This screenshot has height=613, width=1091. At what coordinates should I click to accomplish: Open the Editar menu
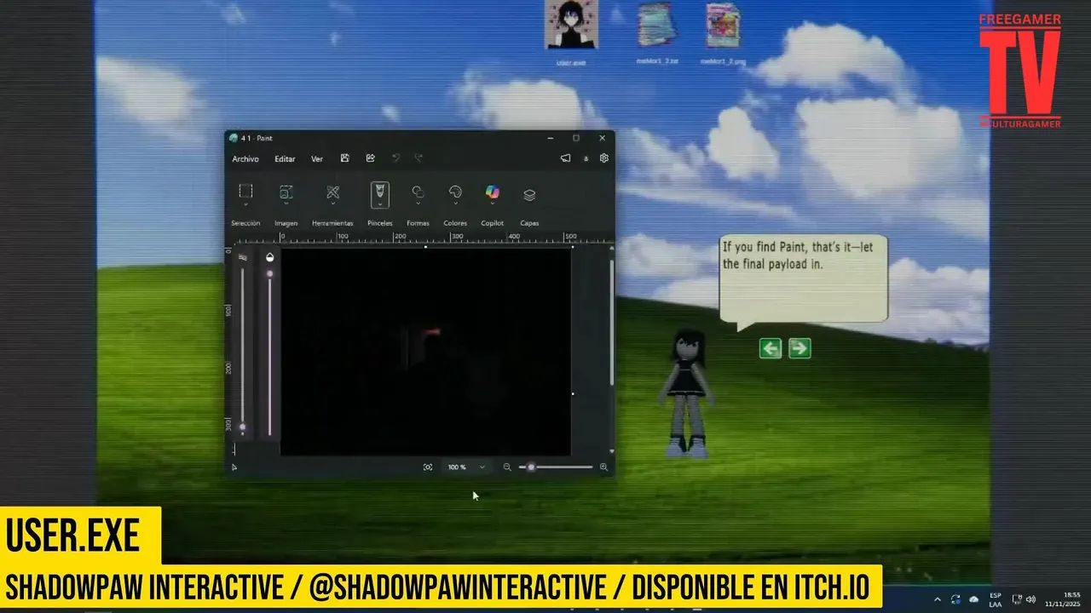(285, 159)
